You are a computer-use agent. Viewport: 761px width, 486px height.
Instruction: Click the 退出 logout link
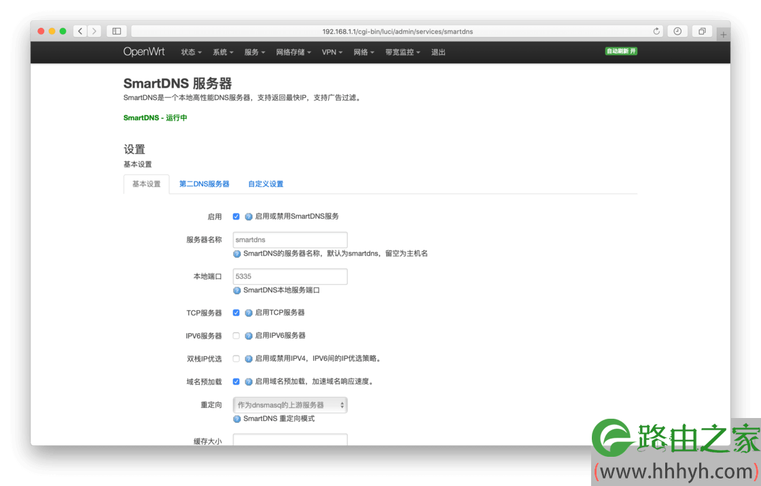438,52
